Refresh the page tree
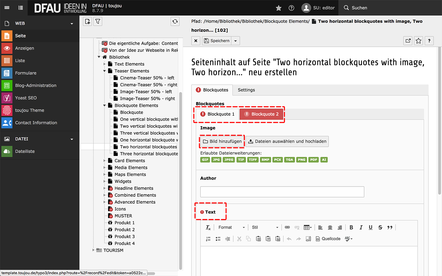Viewport: 442px width, 276px height. click(175, 21)
